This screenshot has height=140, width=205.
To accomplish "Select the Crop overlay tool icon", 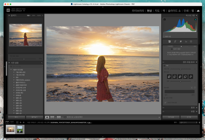I will click(x=175, y=42).
